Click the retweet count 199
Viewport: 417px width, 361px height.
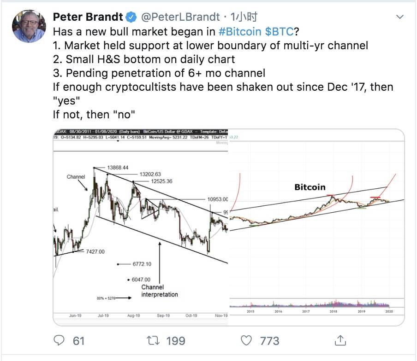coord(175,341)
